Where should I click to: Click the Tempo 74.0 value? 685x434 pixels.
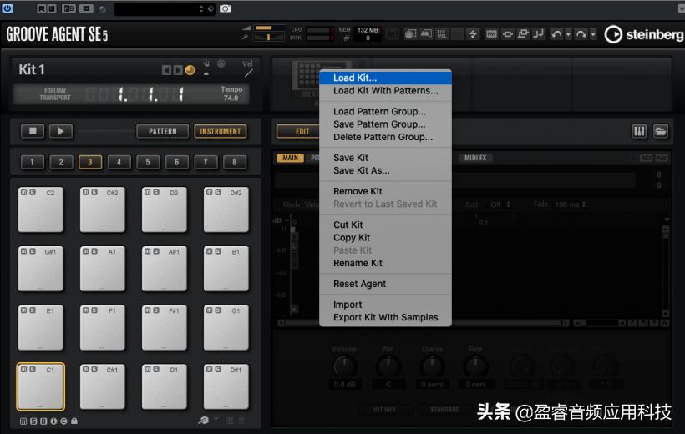[x=231, y=98]
